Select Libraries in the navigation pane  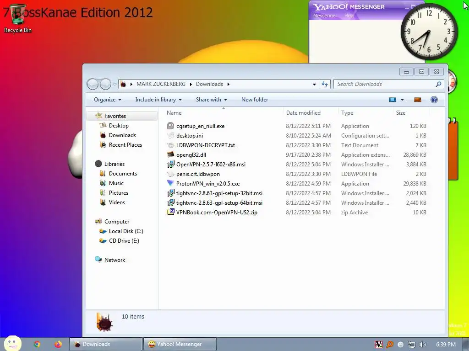coord(114,164)
